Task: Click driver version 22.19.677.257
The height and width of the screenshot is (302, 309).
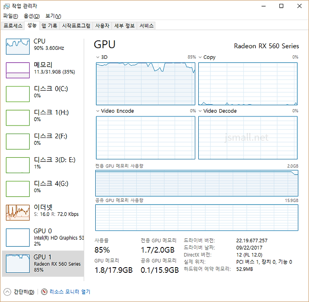Action: 251,241
